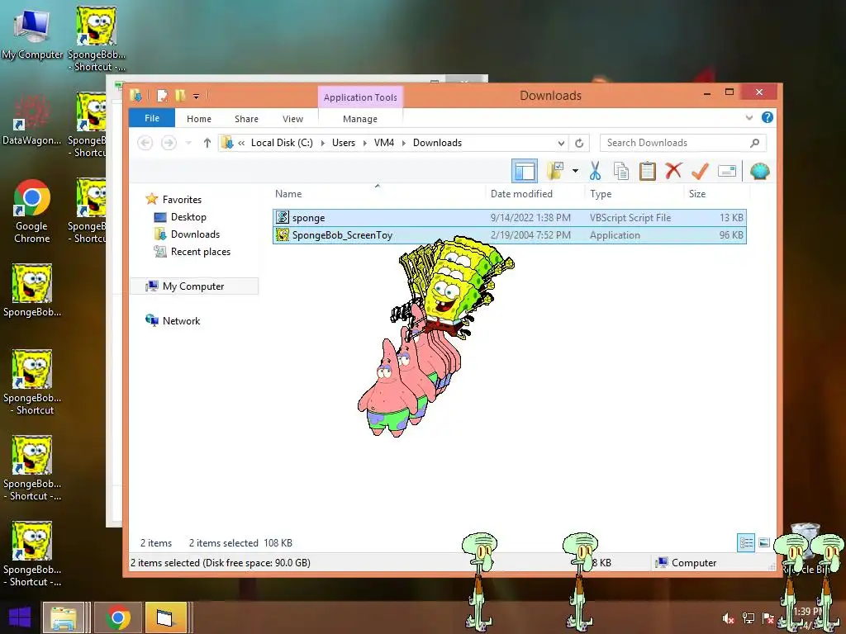Click Users in the address path
The height and width of the screenshot is (634, 846).
coord(344,143)
